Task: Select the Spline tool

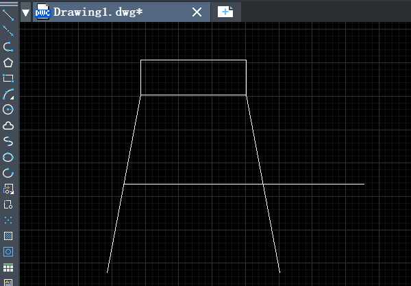Action: tap(8, 141)
